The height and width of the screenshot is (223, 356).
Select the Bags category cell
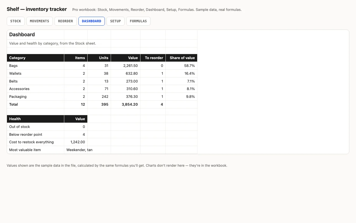coord(36,66)
